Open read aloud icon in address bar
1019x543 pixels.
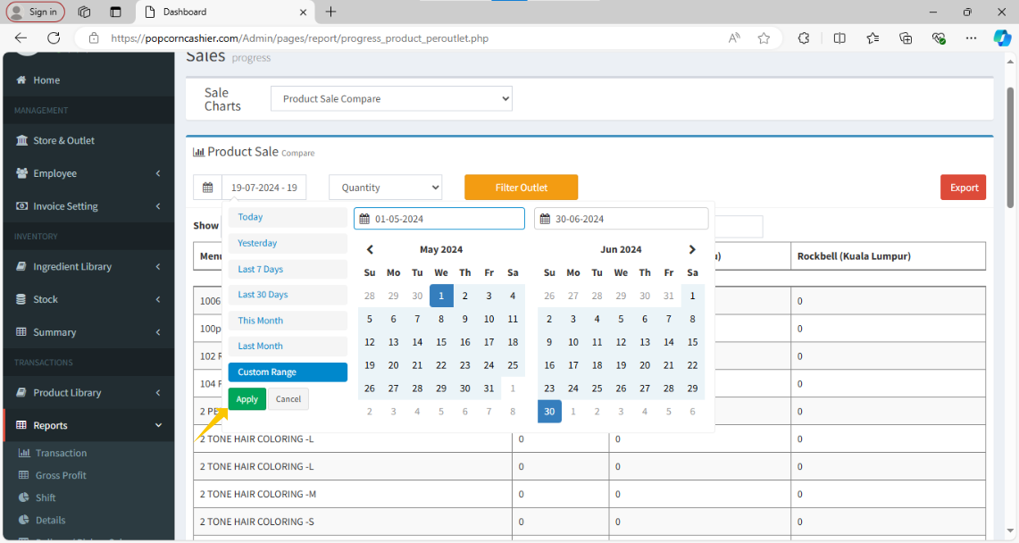pyautogui.click(x=734, y=38)
